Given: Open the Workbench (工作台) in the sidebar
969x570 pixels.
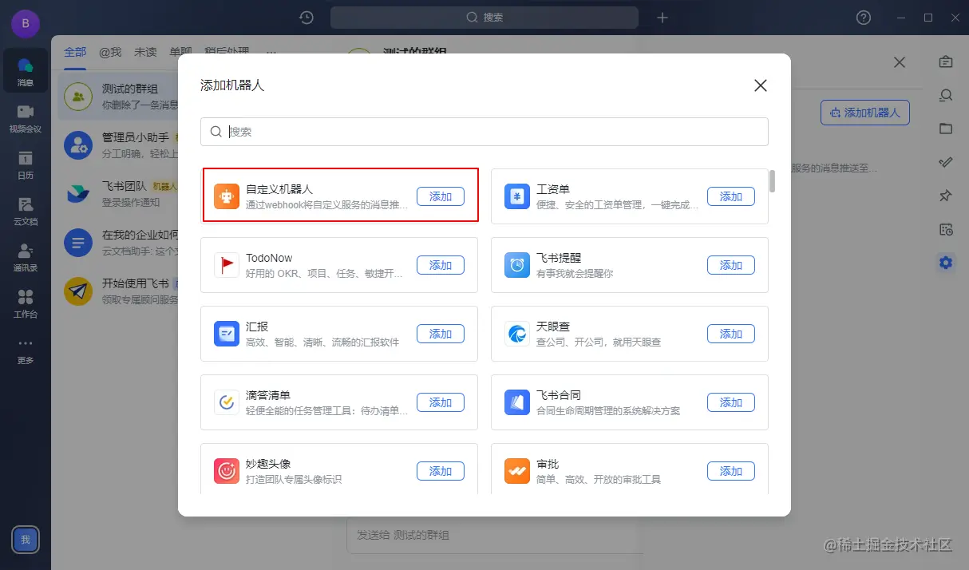Looking at the screenshot, I should (x=26, y=303).
